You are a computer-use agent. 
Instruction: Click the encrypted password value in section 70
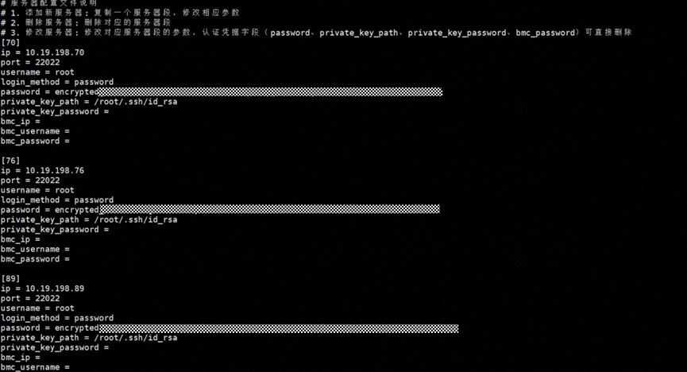coord(270,92)
